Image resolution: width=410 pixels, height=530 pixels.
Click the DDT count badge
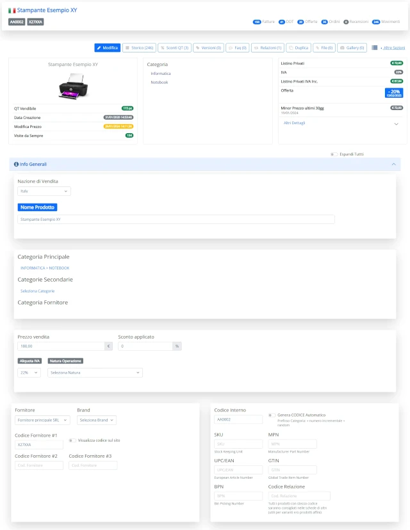(x=281, y=22)
